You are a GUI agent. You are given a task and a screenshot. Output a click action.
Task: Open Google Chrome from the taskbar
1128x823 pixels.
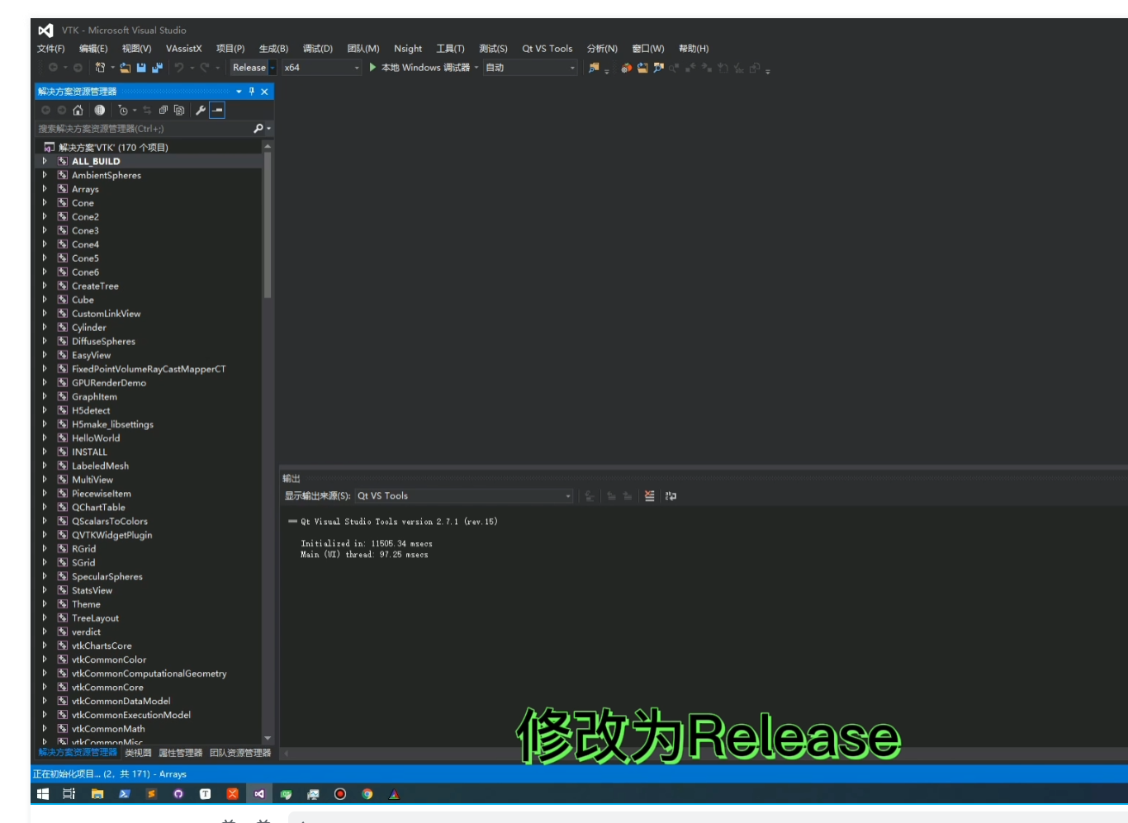(367, 794)
